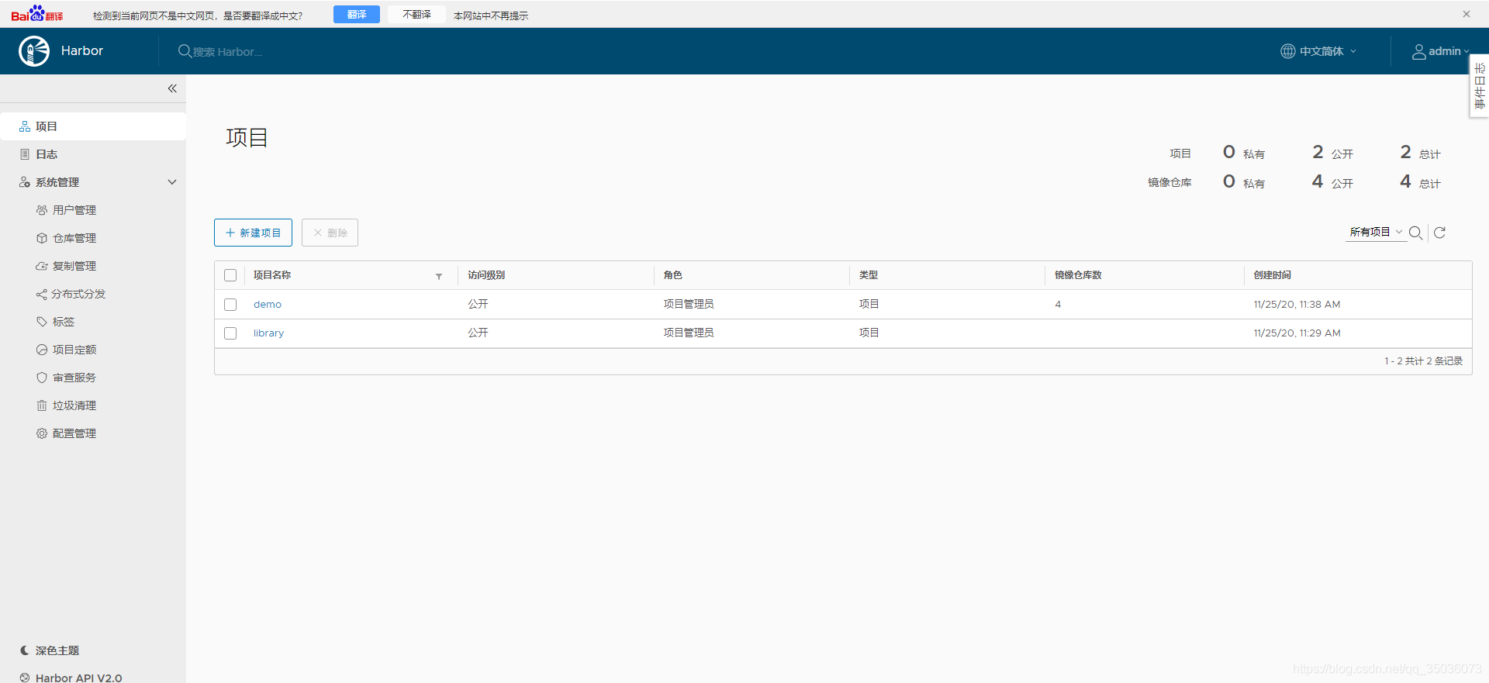Open the 所有项目 filter dropdown
This screenshot has width=1489, height=683.
click(1376, 232)
